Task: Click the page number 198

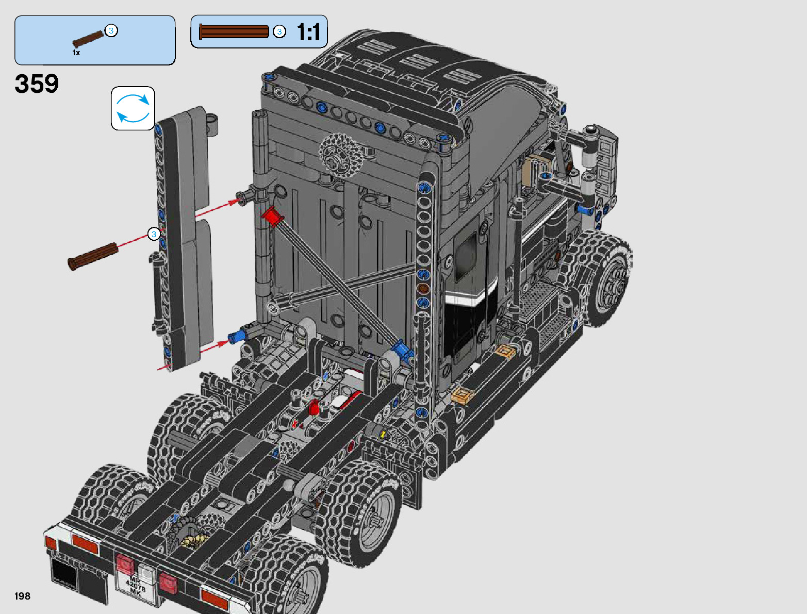Action: point(23,596)
